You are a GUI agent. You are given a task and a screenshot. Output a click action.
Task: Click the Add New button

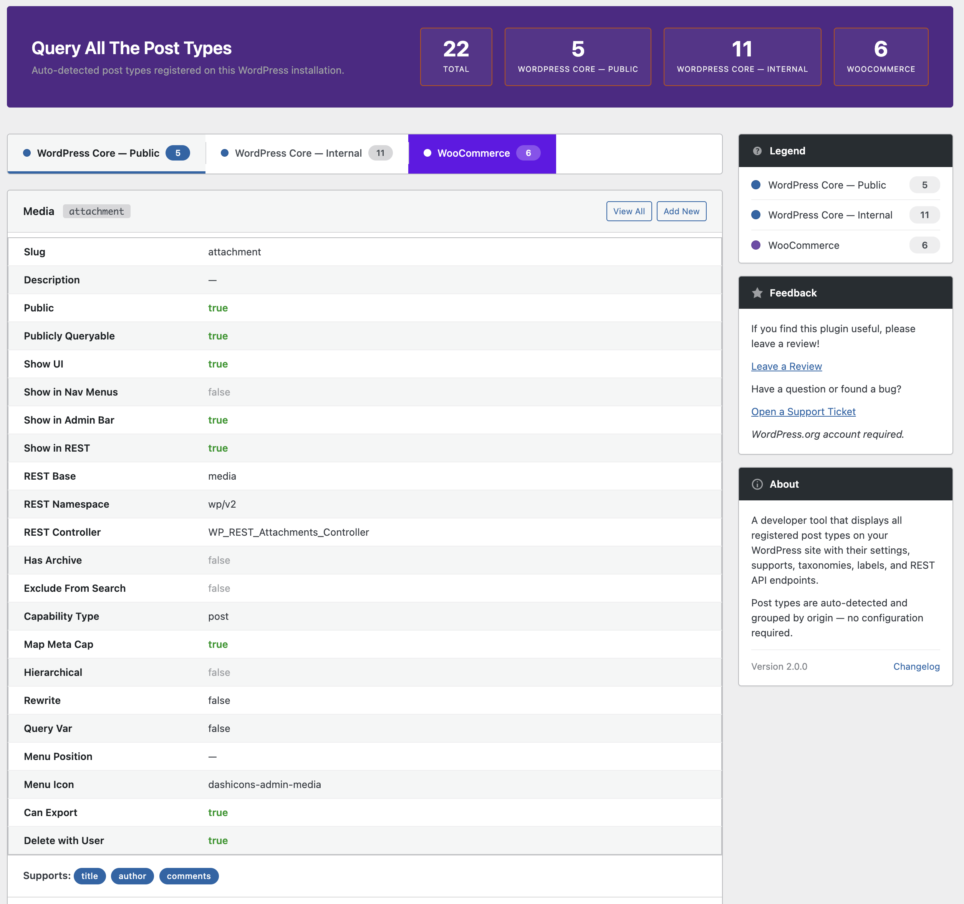(681, 211)
